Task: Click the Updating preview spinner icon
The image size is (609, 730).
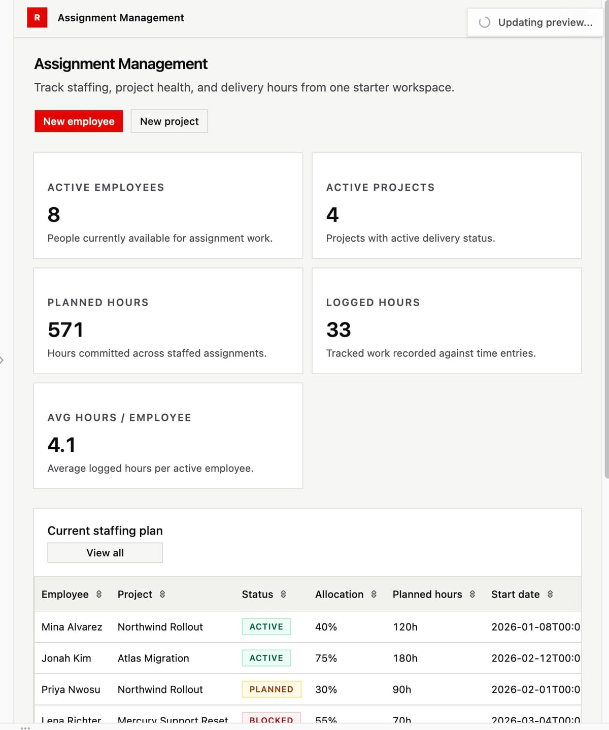Action: click(485, 22)
